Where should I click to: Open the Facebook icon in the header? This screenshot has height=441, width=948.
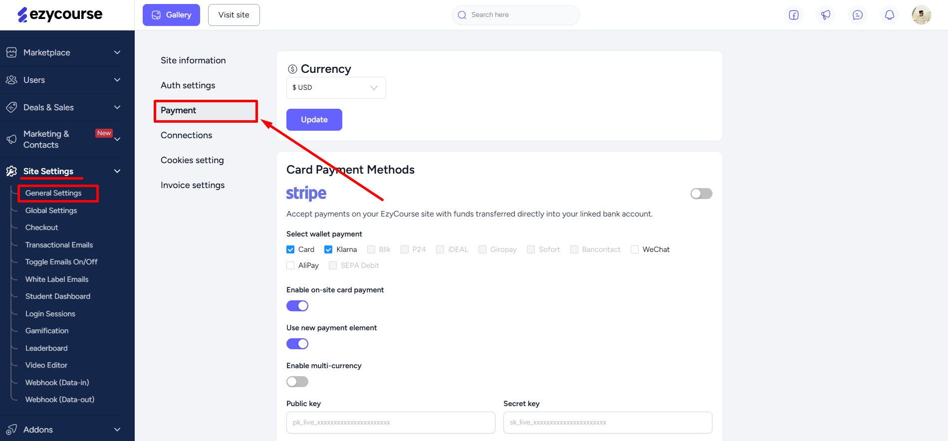[794, 15]
